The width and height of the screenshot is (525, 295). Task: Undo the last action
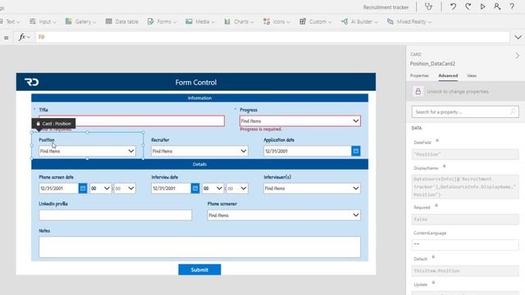pos(453,7)
